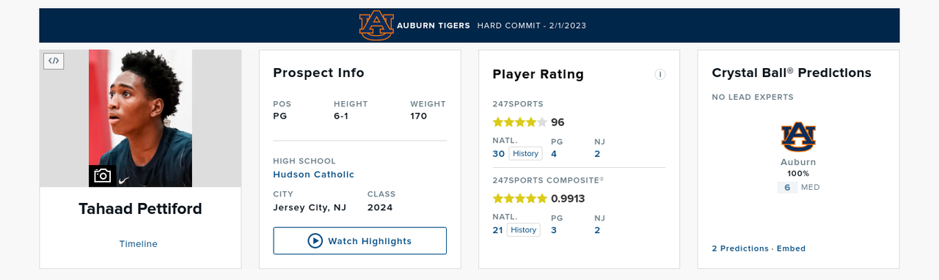Viewport: 939px width, 280px height.
Task: Open the camera photo gallery icon
Action: [x=103, y=176]
